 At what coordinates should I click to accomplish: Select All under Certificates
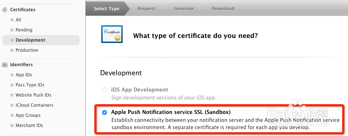point(18,20)
